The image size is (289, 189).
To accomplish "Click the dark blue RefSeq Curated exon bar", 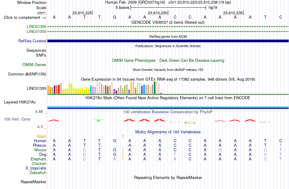I will [x=168, y=41].
